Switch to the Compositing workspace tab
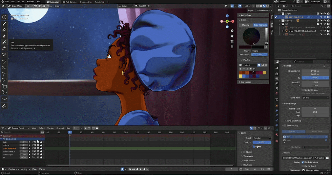This screenshot has width=332, height=175. [x=86, y=2]
